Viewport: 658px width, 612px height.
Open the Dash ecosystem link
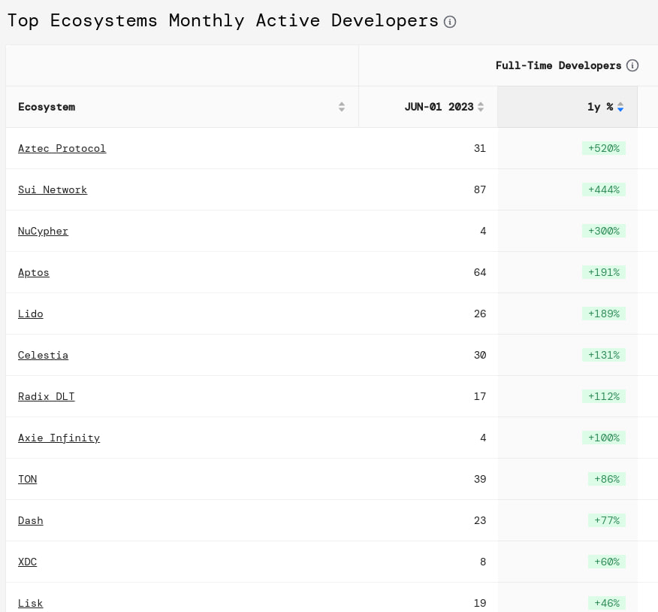pyautogui.click(x=31, y=520)
